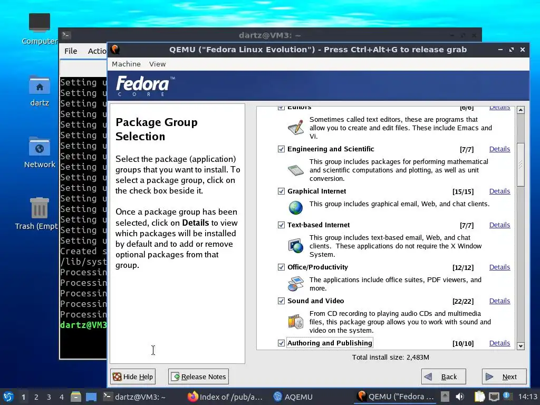The image size is (540, 405).
Task: Uncheck the Graphical Internet checkbox
Action: click(x=281, y=191)
